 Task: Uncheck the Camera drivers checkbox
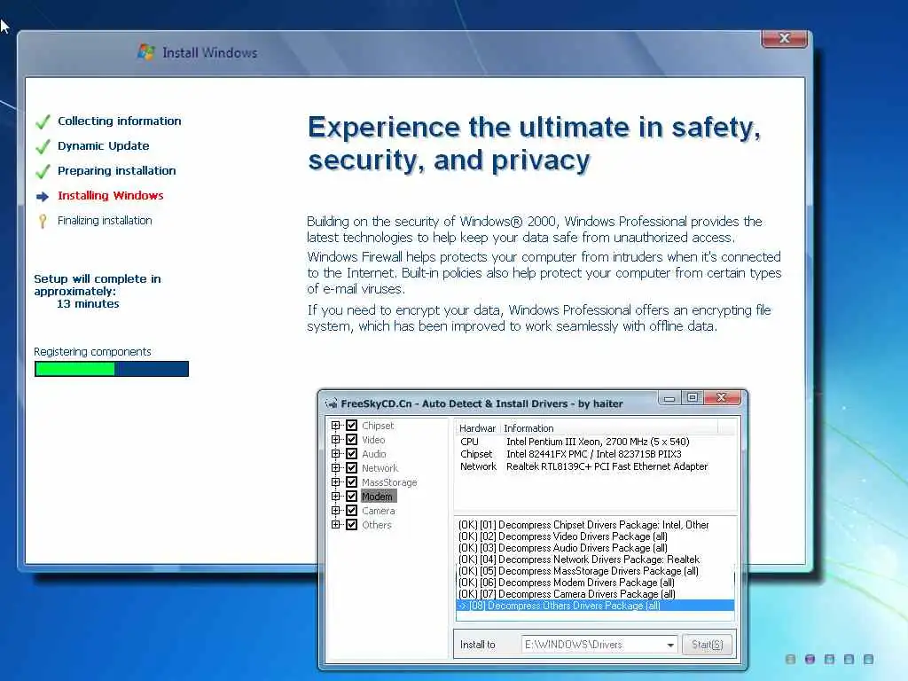351,510
